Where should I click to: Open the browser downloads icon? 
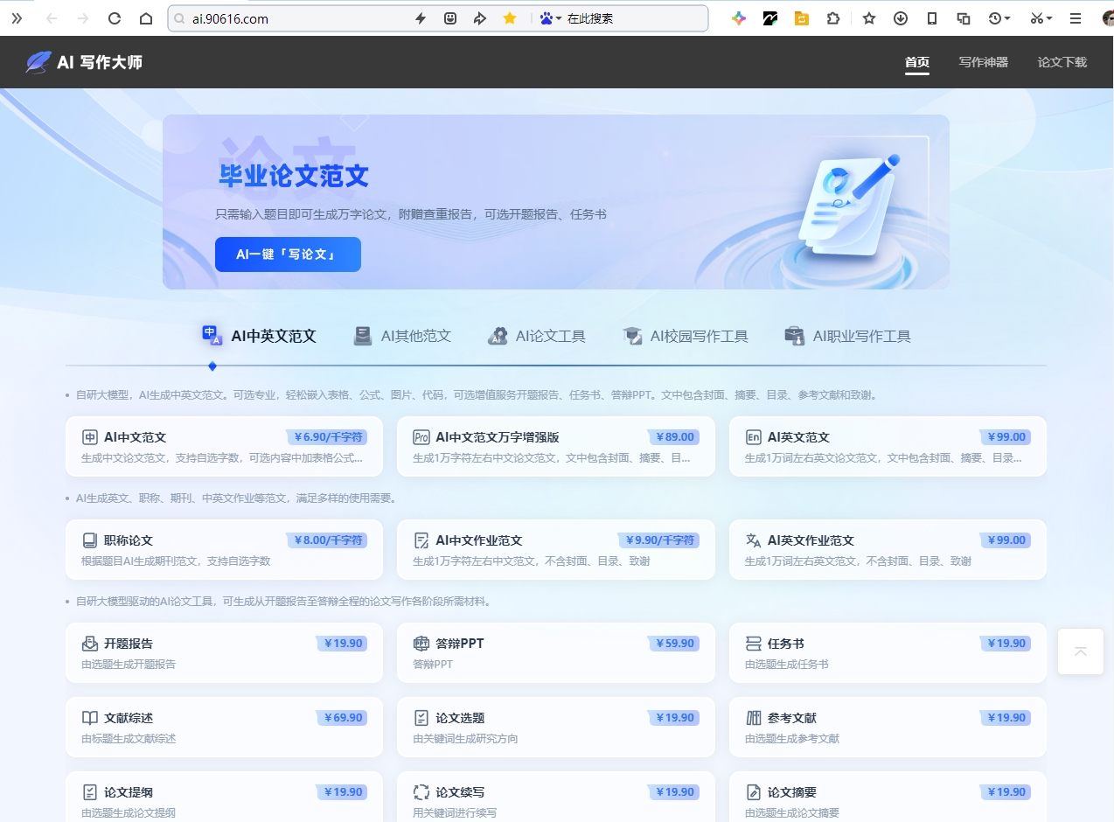(900, 18)
